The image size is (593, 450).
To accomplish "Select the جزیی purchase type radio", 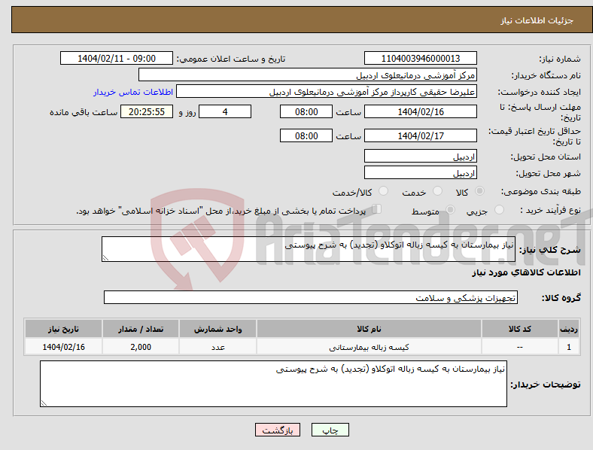I will [x=499, y=210].
